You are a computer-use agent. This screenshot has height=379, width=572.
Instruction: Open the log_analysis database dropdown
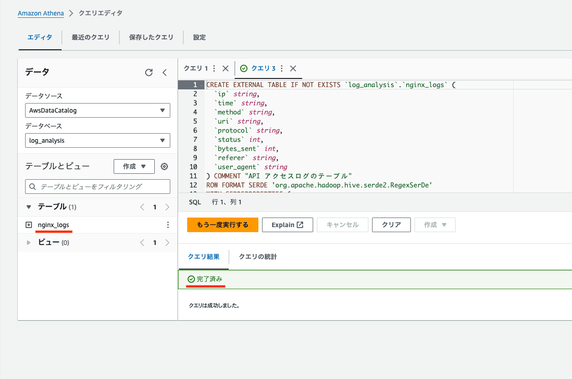click(97, 140)
